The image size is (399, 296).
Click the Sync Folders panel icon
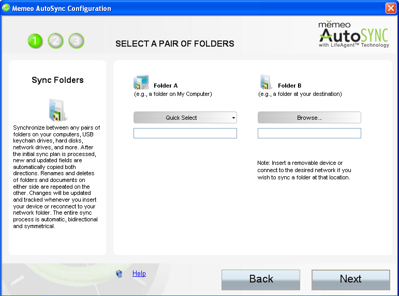[x=57, y=110]
